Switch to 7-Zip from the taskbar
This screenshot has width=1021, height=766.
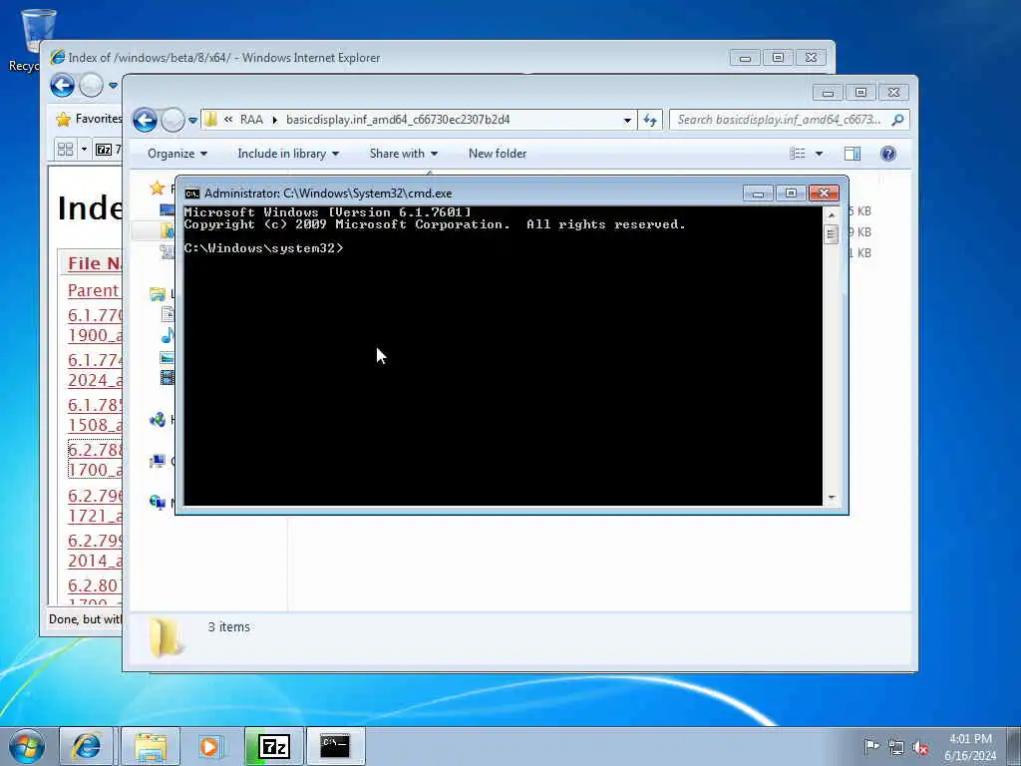pos(274,746)
